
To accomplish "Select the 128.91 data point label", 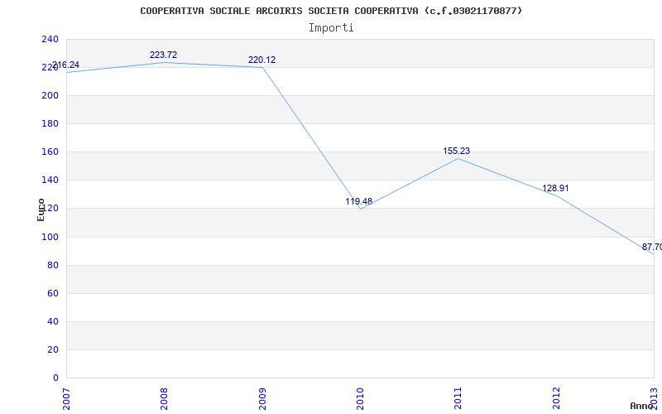I will tap(555, 189).
